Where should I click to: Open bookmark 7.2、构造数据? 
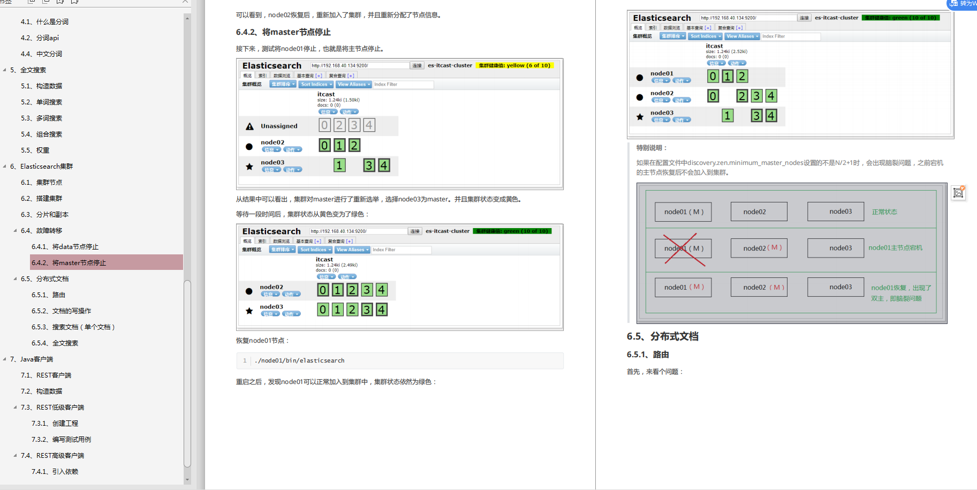(x=41, y=391)
